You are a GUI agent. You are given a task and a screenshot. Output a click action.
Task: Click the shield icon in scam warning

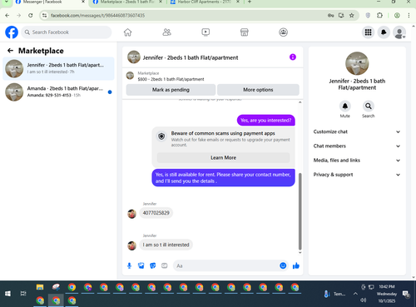click(161, 136)
